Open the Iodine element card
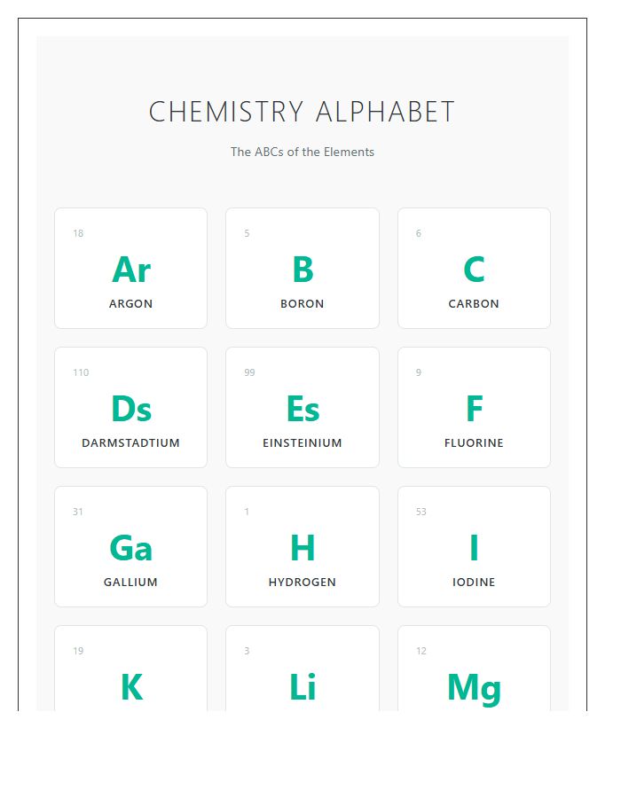The width and height of the screenshot is (621, 798). point(474,546)
